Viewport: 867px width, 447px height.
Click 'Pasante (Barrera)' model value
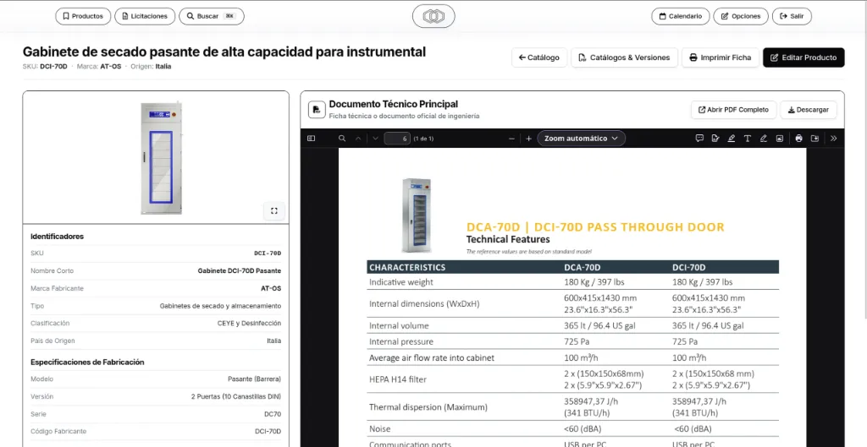tap(254, 379)
